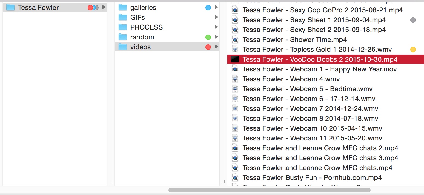Click the black thumbnail of the selected VooDoo file

click(235, 59)
